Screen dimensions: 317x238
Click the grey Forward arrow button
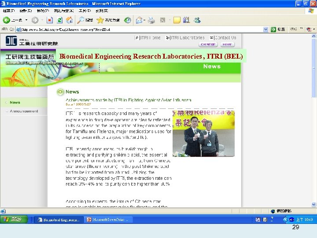[x=35, y=20]
